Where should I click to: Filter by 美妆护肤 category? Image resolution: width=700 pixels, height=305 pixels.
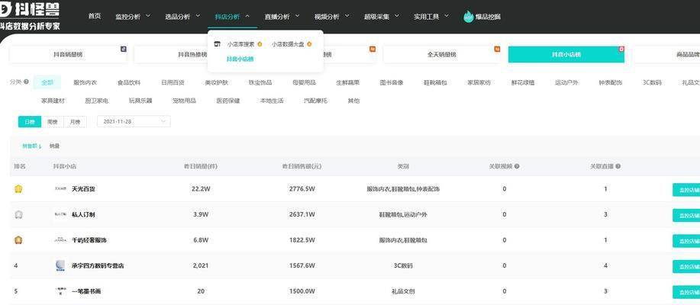(x=217, y=82)
